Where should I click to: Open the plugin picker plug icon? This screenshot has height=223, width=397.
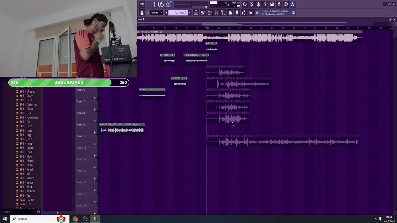point(237,13)
